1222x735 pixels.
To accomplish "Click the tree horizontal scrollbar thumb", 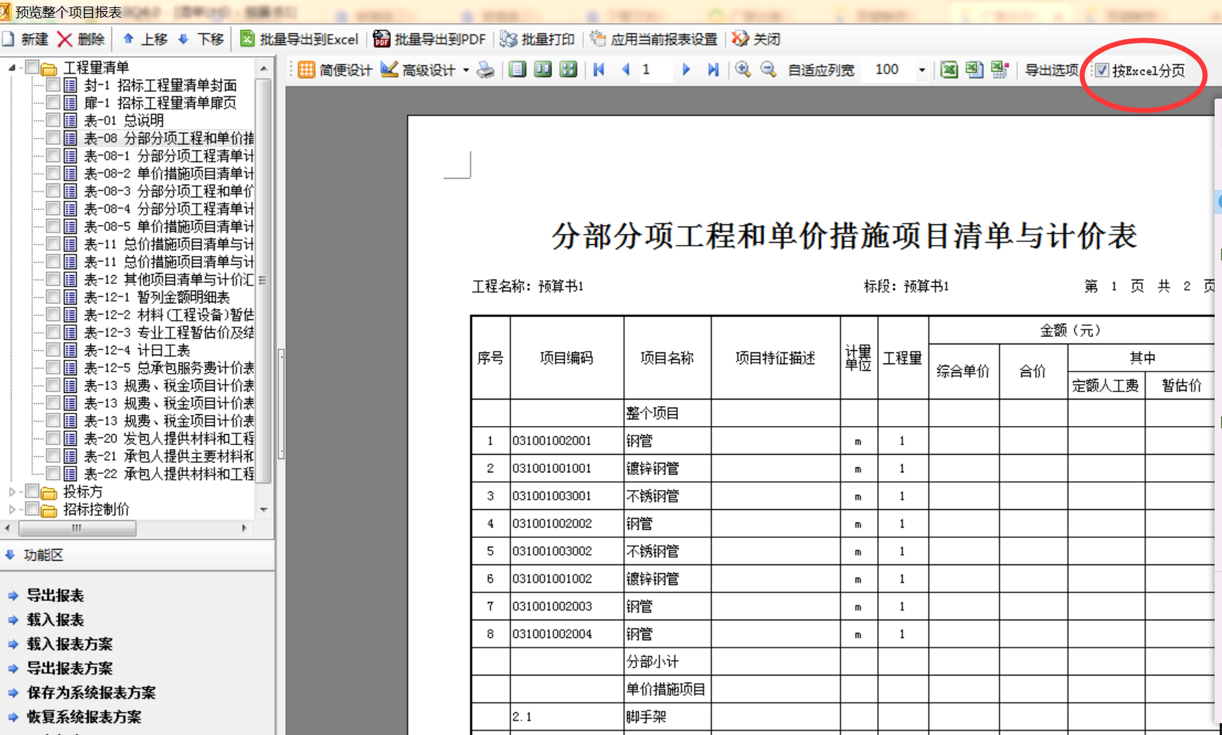I will 77,528.
